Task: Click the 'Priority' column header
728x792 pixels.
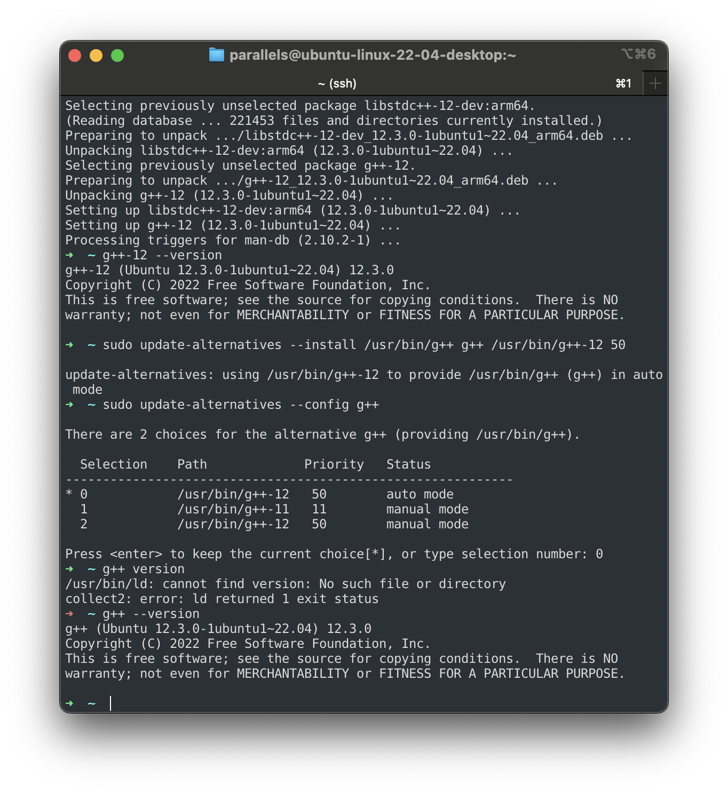Action: point(335,464)
